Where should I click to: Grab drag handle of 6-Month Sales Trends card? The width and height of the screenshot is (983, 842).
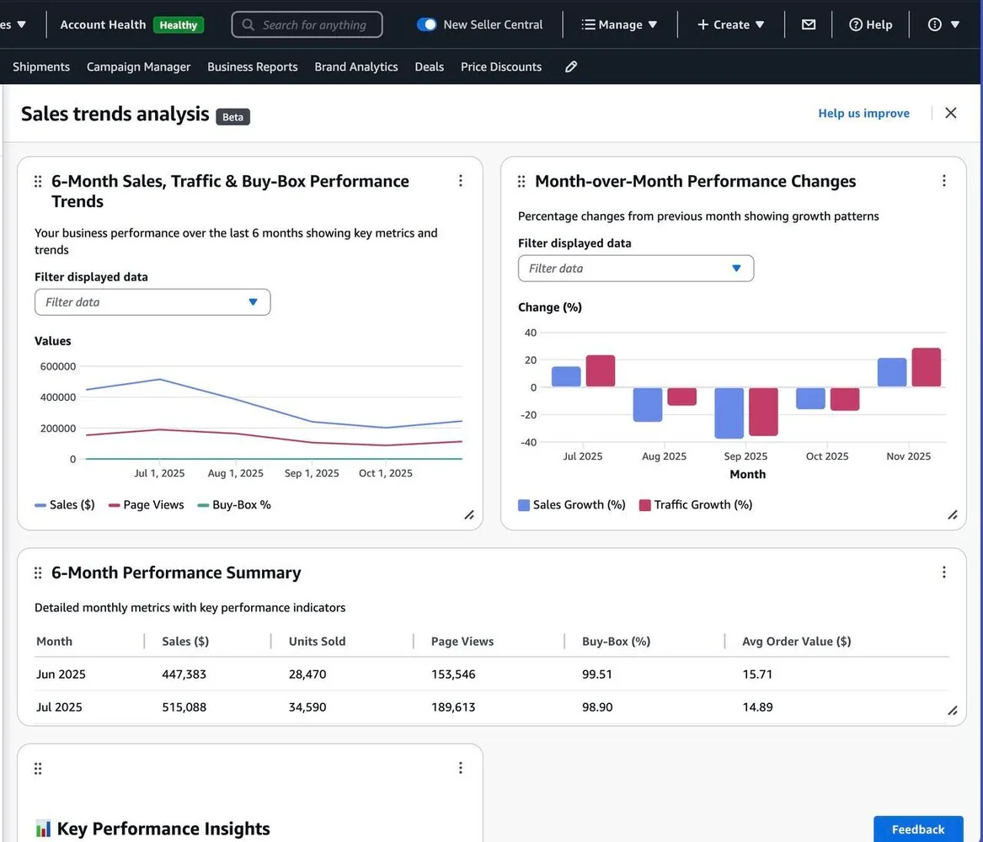coord(38,181)
